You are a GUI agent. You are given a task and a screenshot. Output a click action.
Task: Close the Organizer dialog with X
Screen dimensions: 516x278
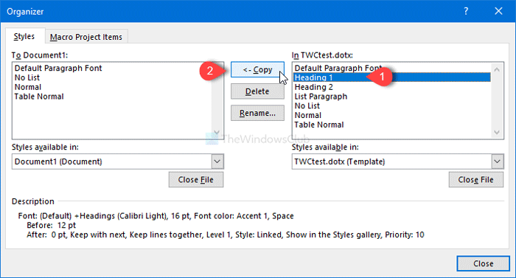pyautogui.click(x=498, y=11)
